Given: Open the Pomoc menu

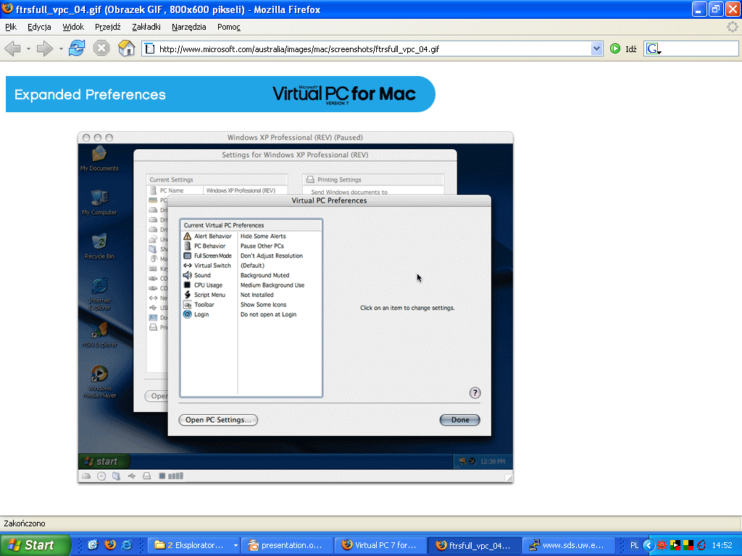Looking at the screenshot, I should [x=229, y=27].
